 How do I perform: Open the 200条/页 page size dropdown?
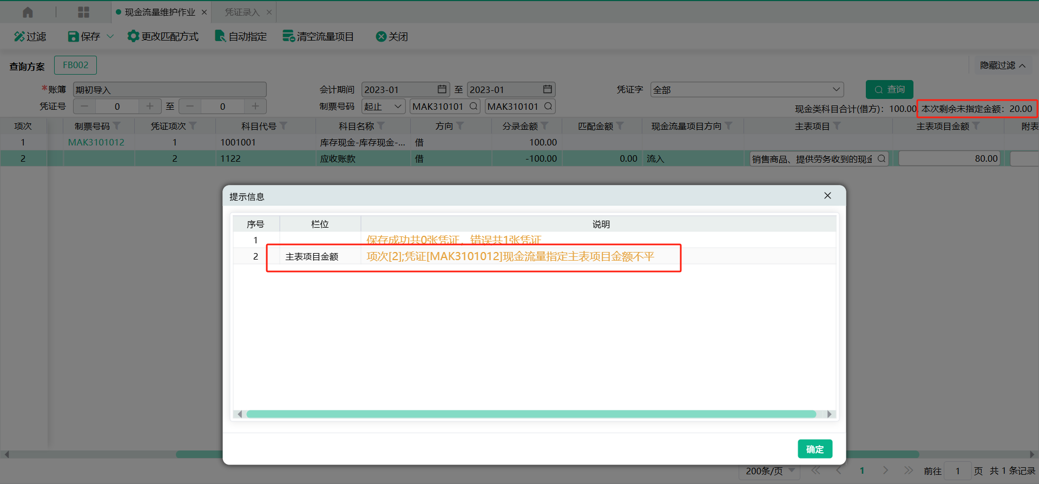[770, 470]
